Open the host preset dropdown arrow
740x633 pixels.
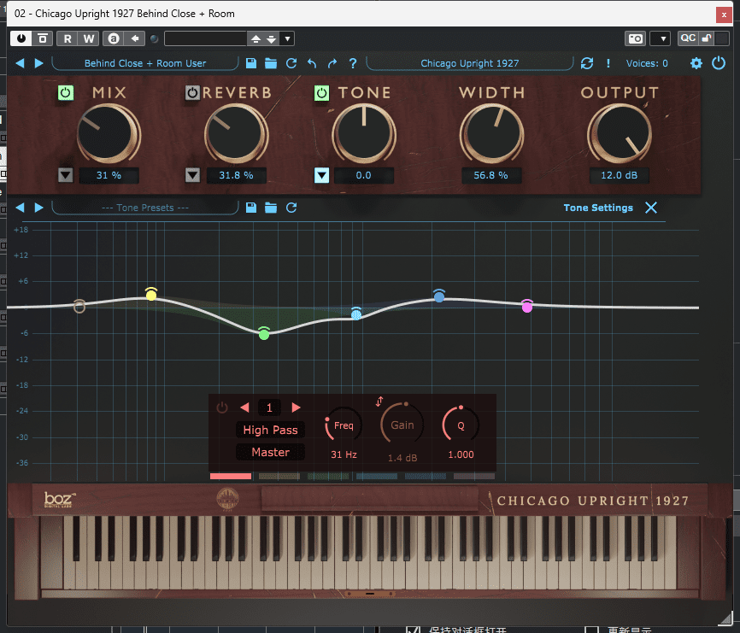pyautogui.click(x=287, y=38)
